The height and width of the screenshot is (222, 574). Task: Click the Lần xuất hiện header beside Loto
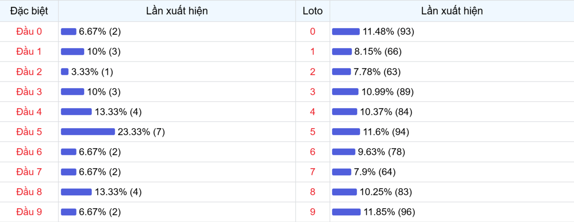(452, 11)
